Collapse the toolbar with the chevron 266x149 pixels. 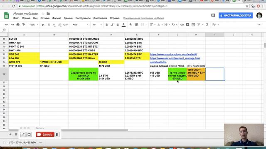pyautogui.click(x=259, y=25)
